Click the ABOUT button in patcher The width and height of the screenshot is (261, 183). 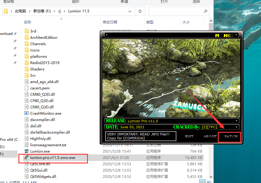tap(210, 137)
